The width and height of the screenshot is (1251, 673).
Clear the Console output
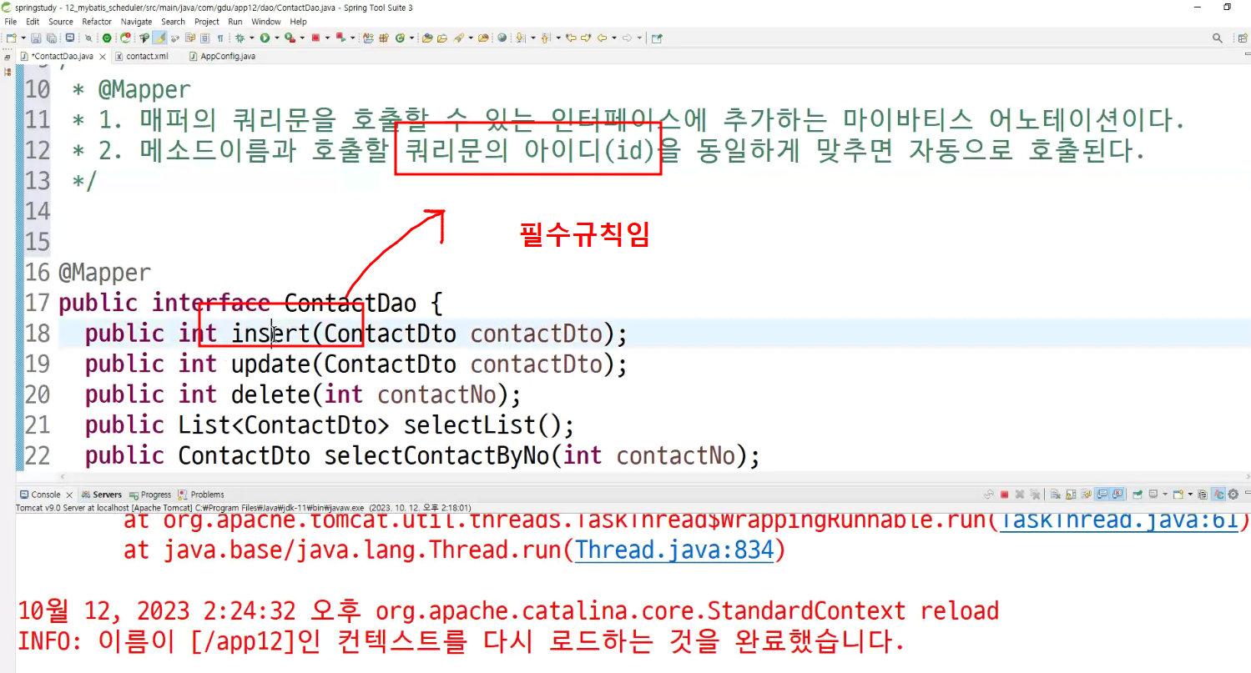1056,495
